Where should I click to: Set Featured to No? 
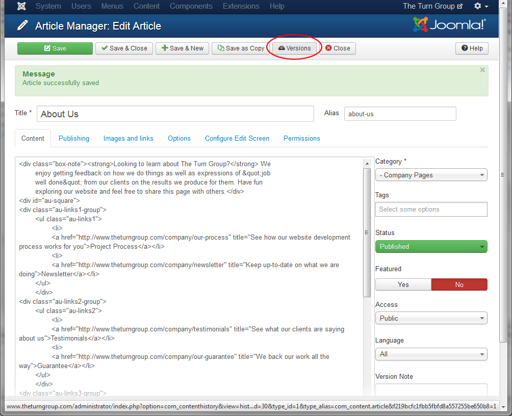(x=459, y=284)
